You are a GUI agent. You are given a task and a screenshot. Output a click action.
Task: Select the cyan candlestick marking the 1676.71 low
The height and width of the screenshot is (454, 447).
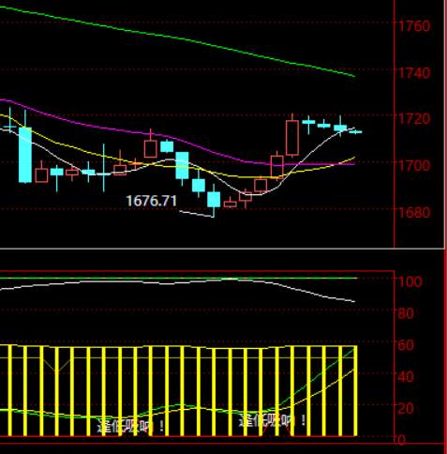[x=214, y=200]
